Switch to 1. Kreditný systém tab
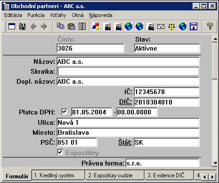 coord(58,175)
